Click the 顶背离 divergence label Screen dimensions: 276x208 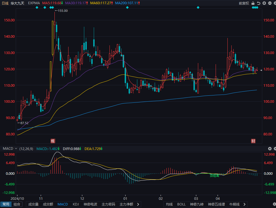point(215,176)
